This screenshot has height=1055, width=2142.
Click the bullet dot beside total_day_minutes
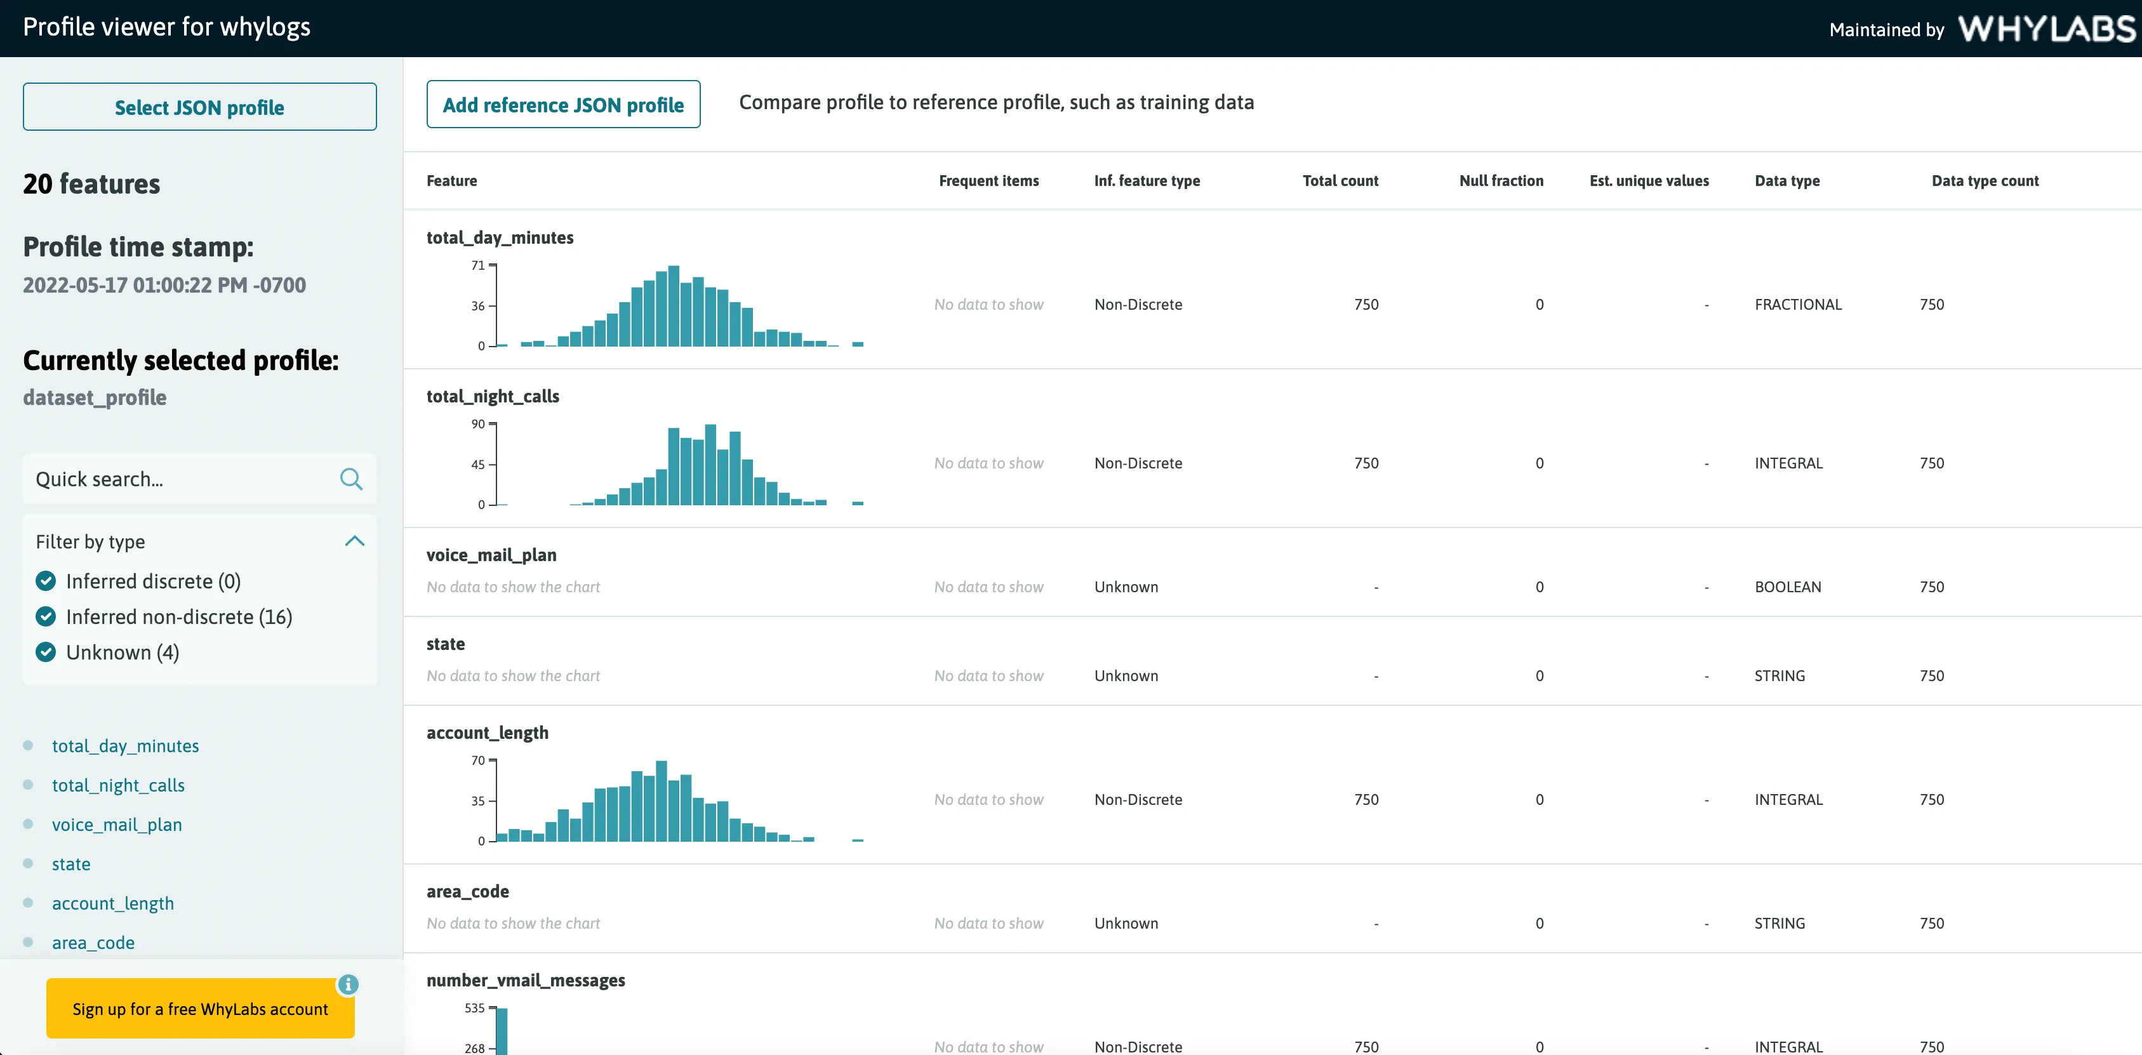[29, 745]
